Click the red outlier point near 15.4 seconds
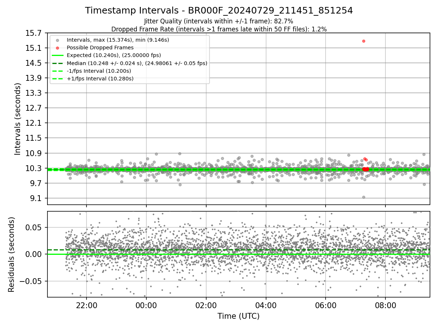Screen dimensions: 438x329 [x=364, y=41]
